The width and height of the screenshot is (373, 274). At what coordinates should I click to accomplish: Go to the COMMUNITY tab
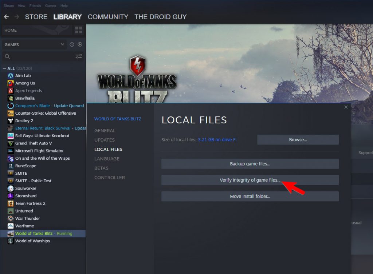tap(108, 17)
